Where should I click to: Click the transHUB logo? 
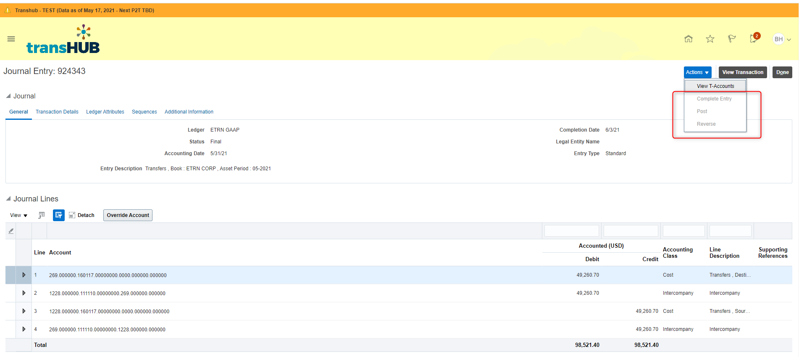pos(63,39)
